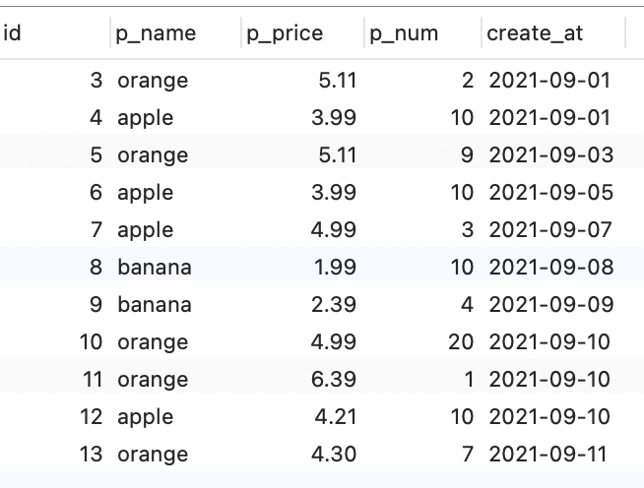644x488 pixels.
Task: Select the p_num cell showing 20
Action: 461,342
